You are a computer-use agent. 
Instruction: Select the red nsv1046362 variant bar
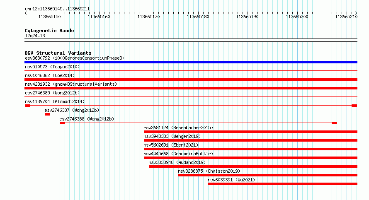(191, 80)
